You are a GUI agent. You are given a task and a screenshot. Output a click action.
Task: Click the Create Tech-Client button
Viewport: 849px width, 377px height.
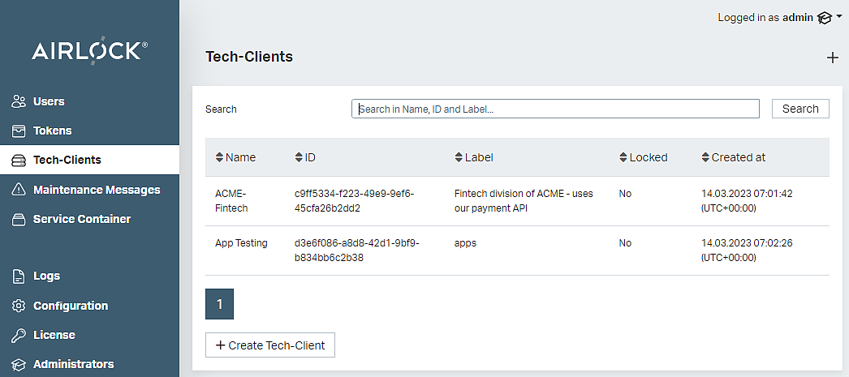click(270, 345)
